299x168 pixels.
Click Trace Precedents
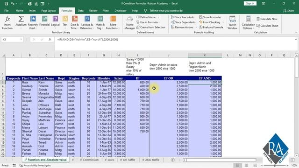click(x=183, y=17)
